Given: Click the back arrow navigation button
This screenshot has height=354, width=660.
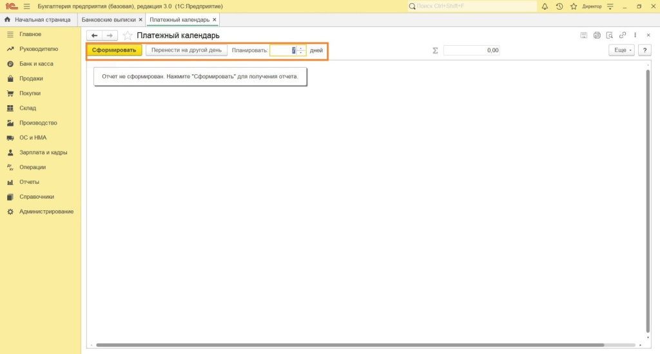Looking at the screenshot, I should tap(95, 35).
